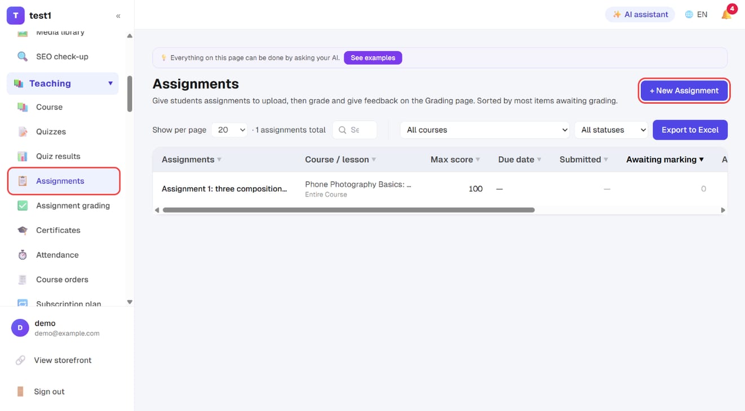Click the table scroll-right arrow
This screenshot has width=745, height=411.
723,210
